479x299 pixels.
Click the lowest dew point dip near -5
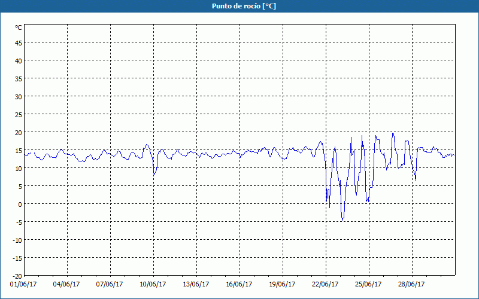[x=342, y=219]
